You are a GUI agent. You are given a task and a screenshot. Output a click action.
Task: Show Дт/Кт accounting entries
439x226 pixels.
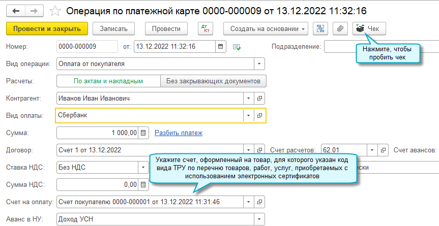206,28
